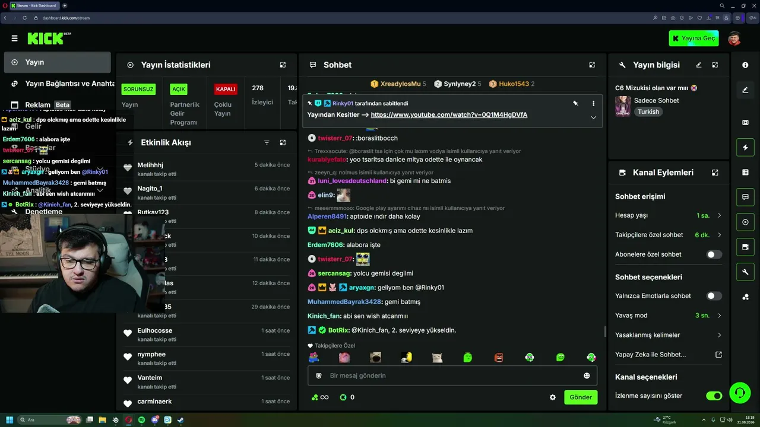This screenshot has width=760, height=427.
Task: Open Steam from the taskbar
Action: (180, 420)
